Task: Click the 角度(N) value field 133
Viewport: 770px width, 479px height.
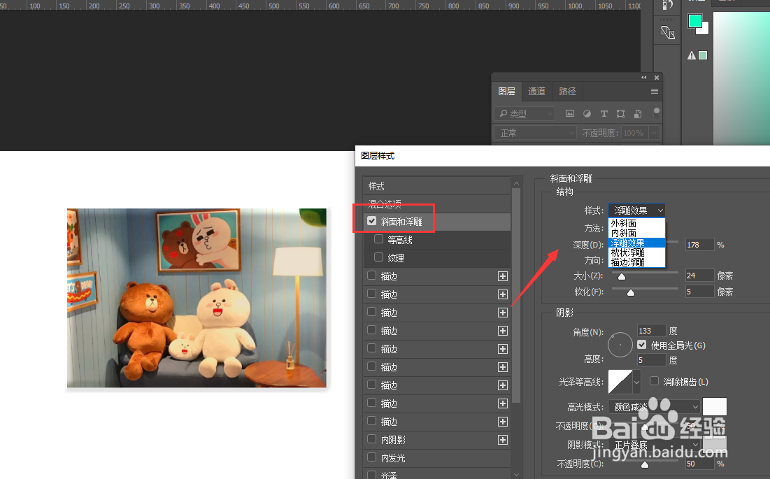Action: [x=652, y=331]
